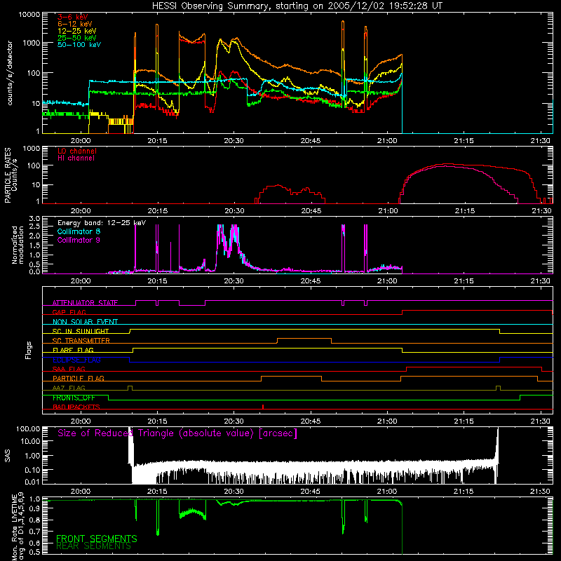Screen dimensions: 561x561
Task: Click 21:15 tick label under particle rates plot
Action: pyautogui.click(x=465, y=211)
